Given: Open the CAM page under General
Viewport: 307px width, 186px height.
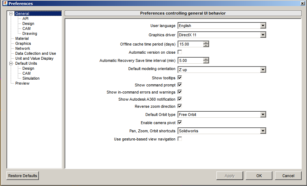Looking at the screenshot, I should click(x=26, y=28).
